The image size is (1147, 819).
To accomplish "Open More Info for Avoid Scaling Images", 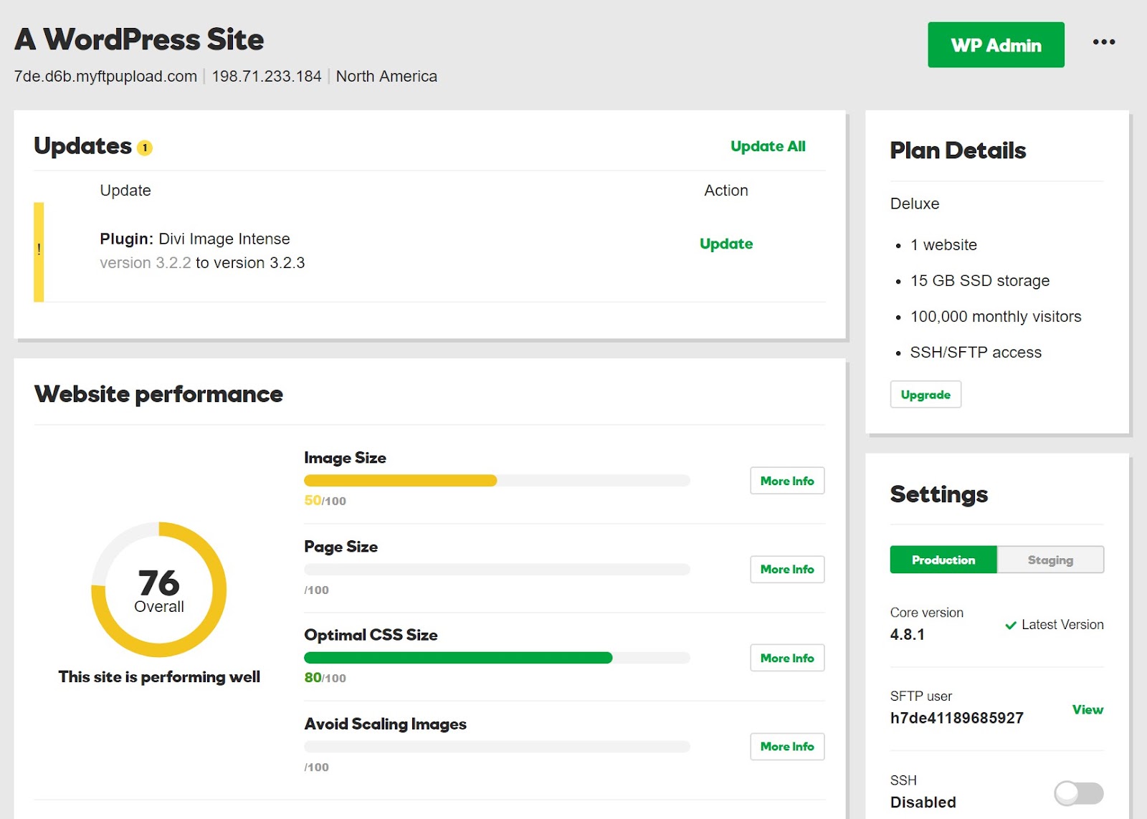I will tap(787, 746).
